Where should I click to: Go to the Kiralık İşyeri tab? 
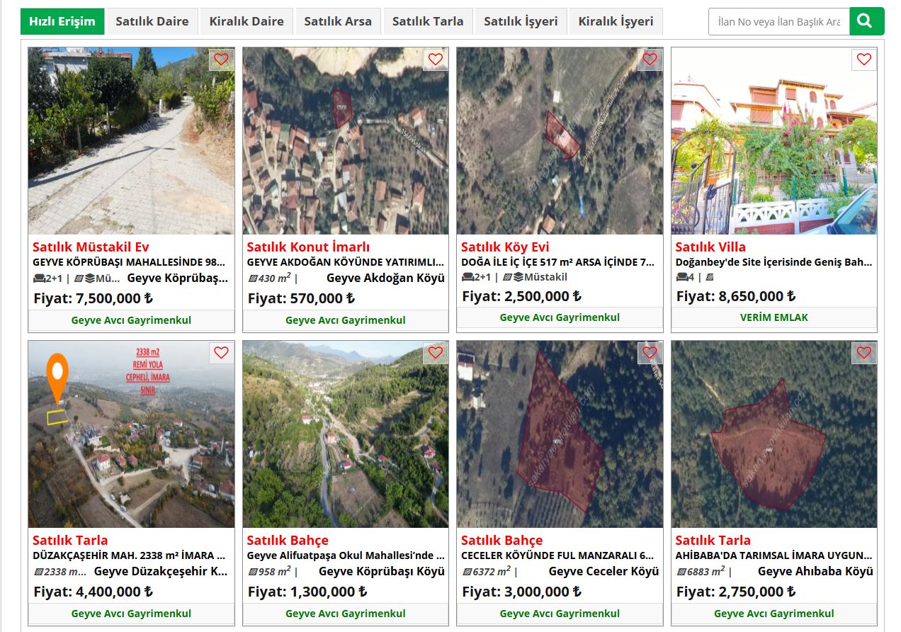[x=616, y=21]
